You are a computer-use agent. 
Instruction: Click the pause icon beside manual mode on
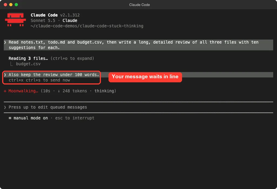click(10, 118)
